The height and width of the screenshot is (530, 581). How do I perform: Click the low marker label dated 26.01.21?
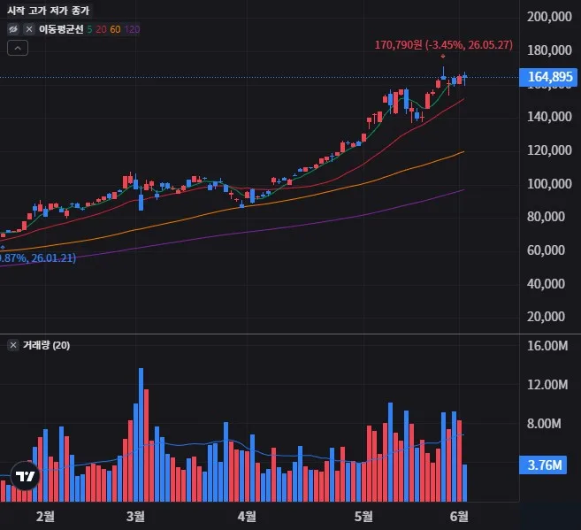[37, 257]
